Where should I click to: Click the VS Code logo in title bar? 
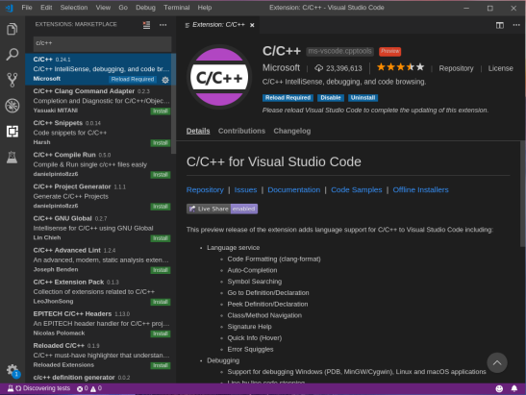[x=9, y=8]
